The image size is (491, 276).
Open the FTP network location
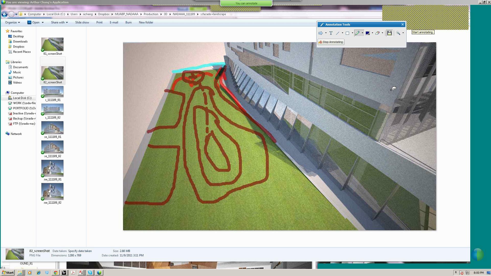(x=22, y=124)
